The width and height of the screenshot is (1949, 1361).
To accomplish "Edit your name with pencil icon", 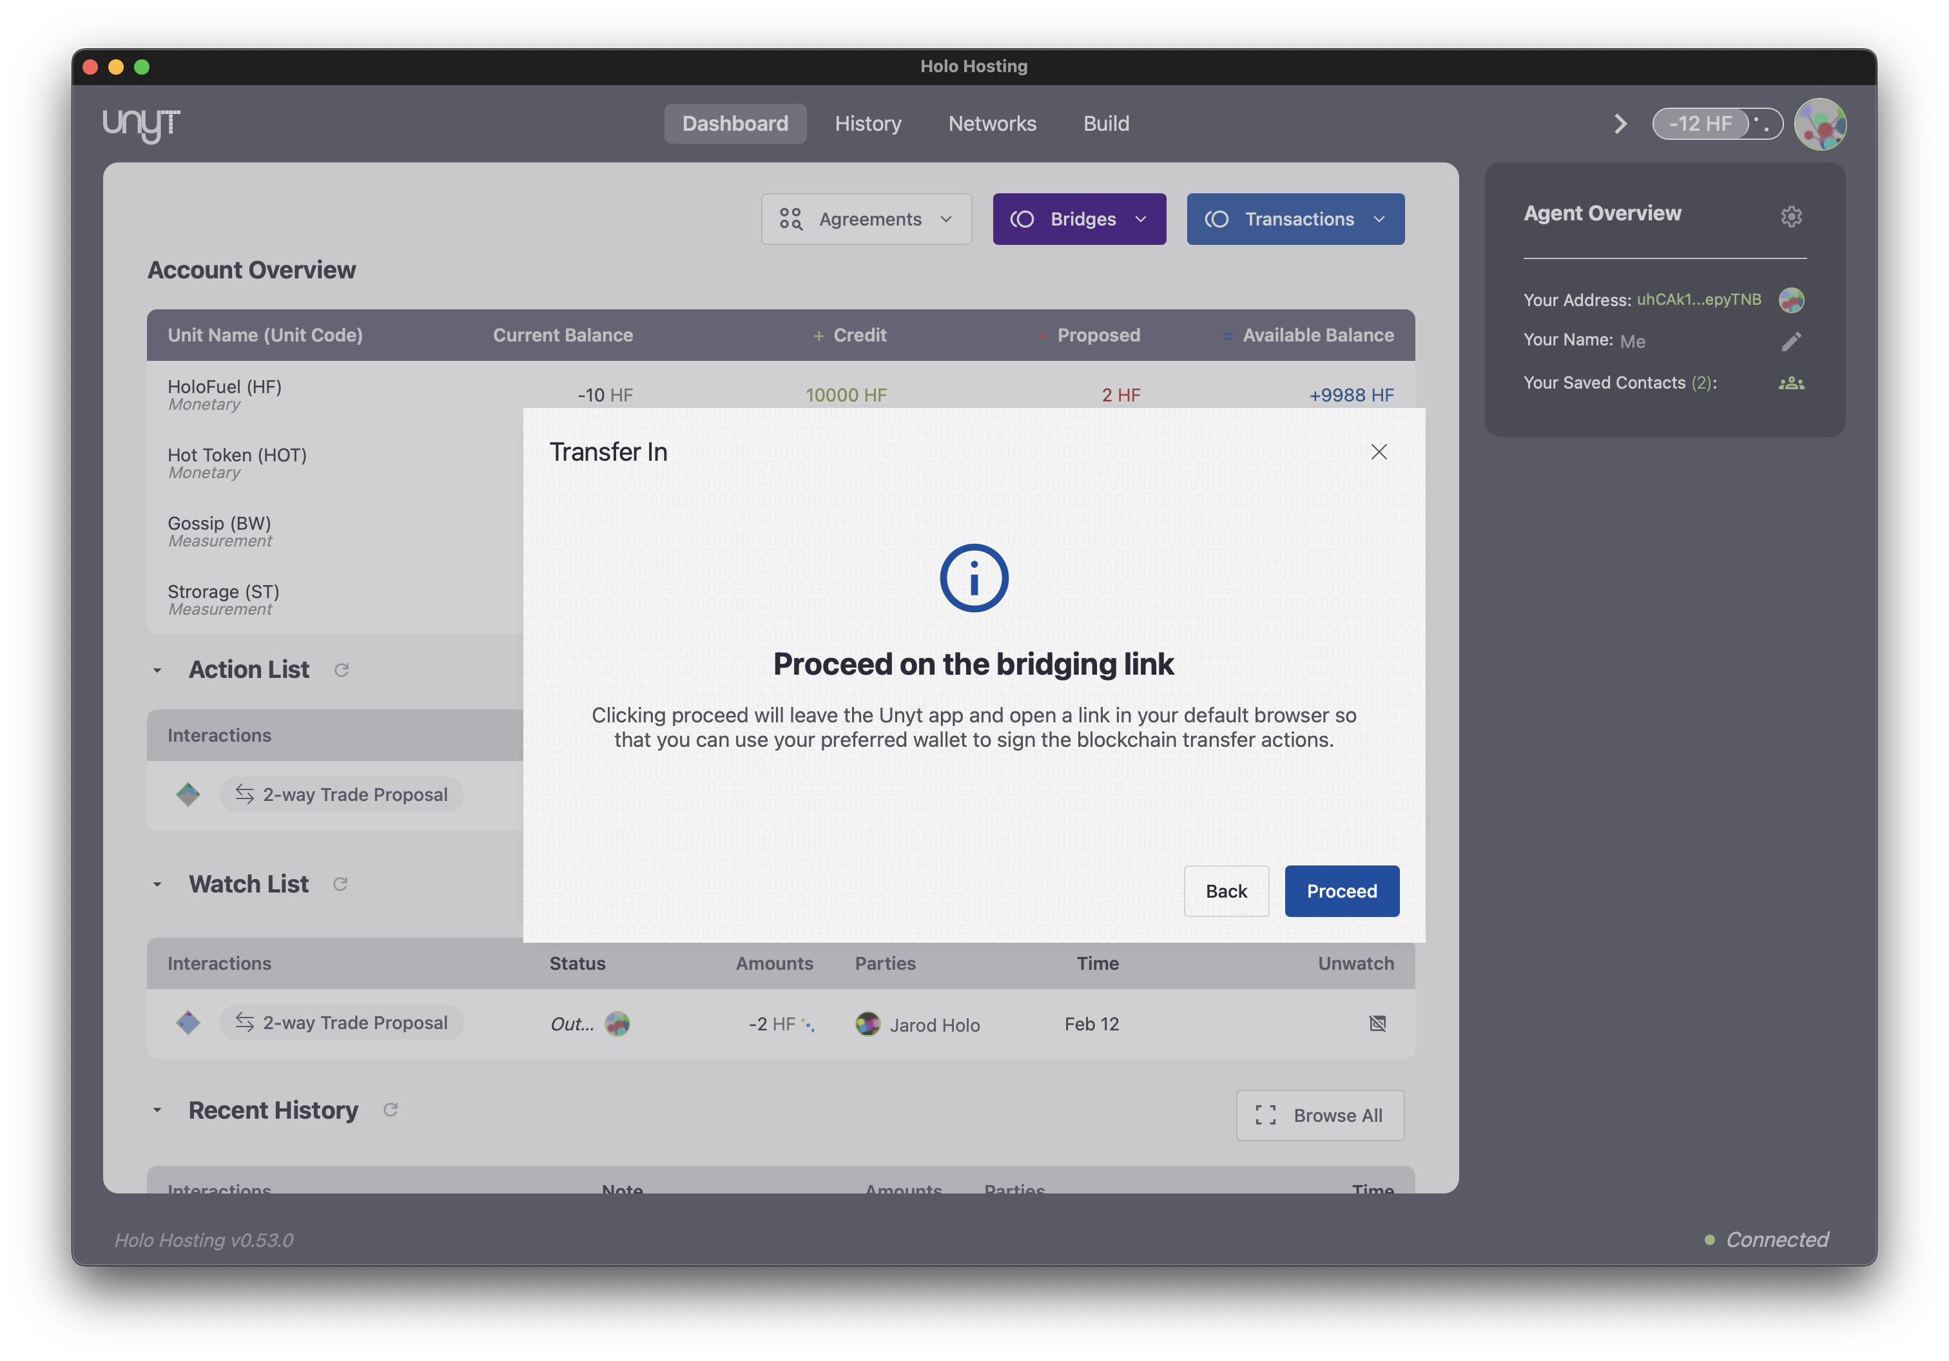I will 1790,341.
